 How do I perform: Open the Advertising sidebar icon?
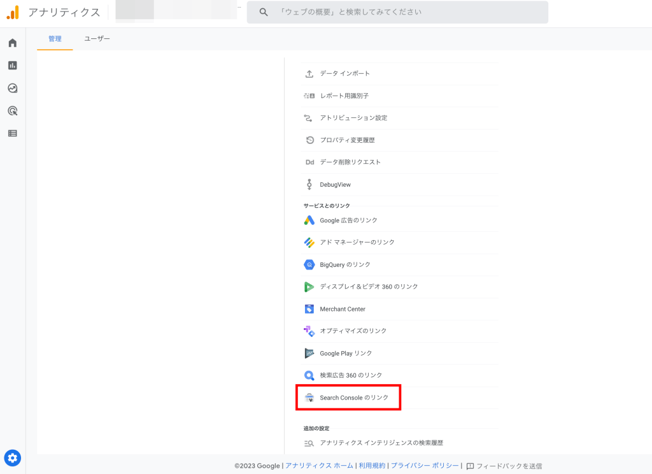[x=13, y=111]
